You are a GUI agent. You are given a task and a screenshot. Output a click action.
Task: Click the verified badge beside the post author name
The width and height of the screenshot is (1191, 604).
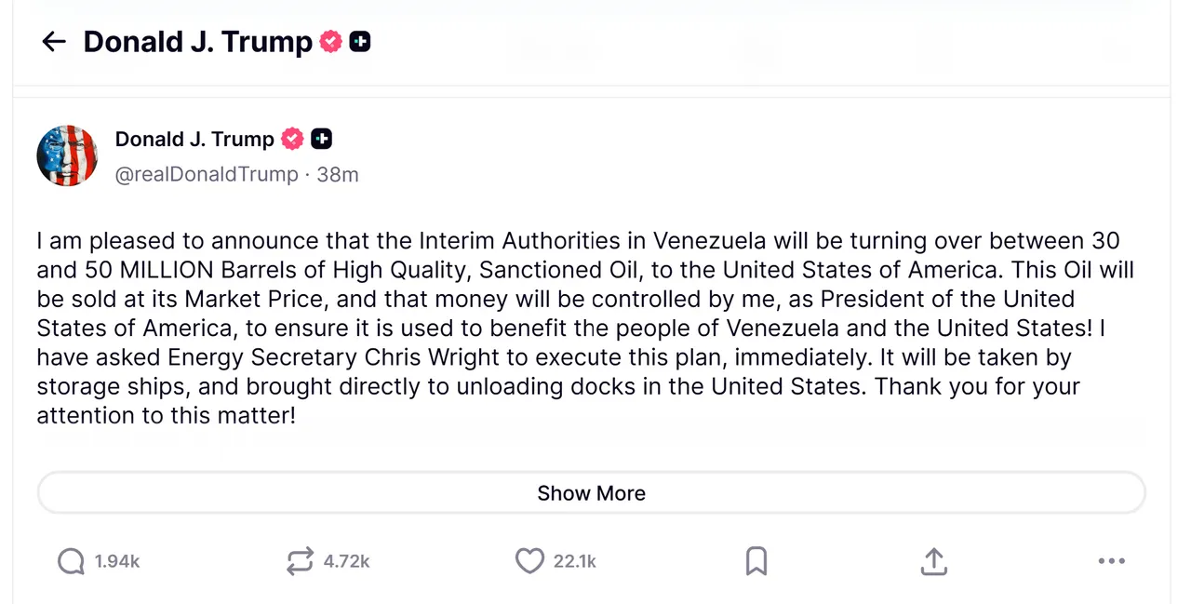click(x=292, y=140)
